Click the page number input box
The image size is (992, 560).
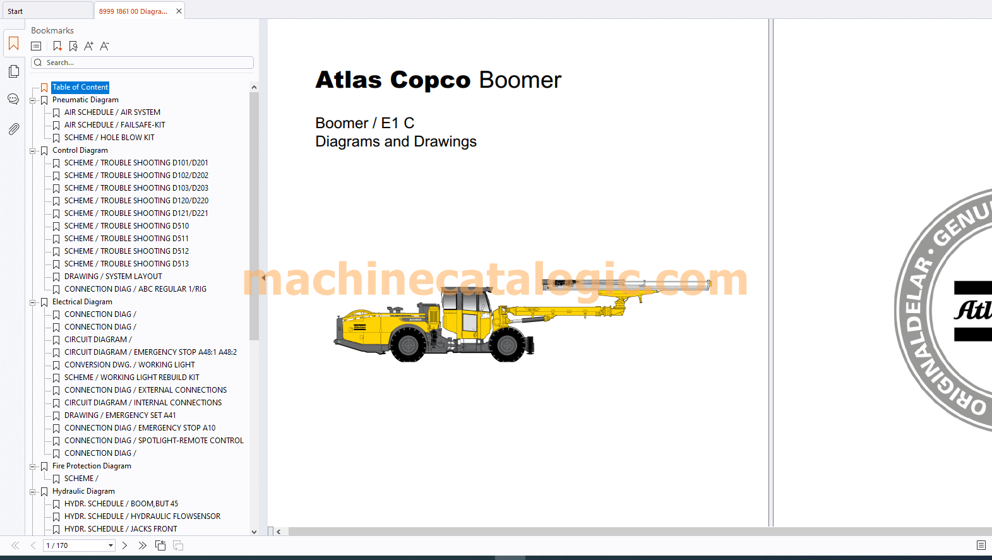[x=75, y=545]
